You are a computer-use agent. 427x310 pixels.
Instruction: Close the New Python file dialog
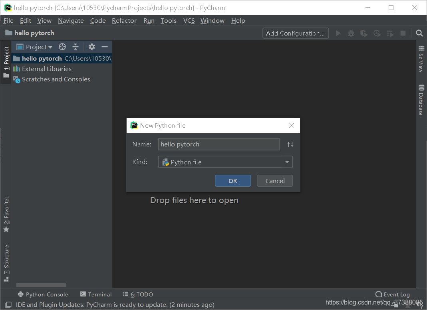tap(291, 125)
